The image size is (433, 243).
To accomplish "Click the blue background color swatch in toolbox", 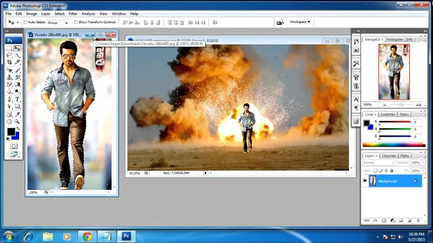I will tap(17, 136).
